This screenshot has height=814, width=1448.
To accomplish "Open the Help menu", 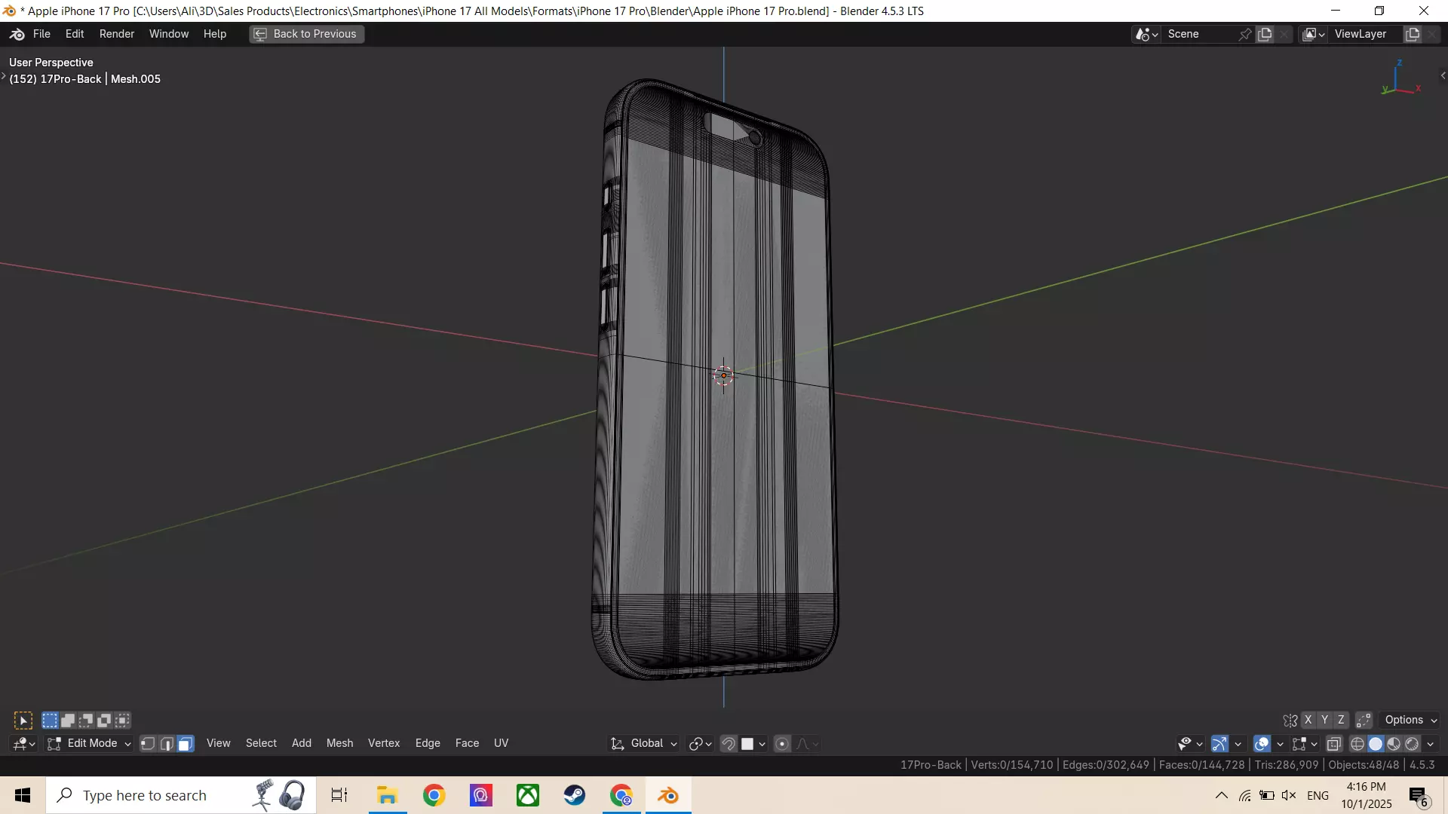I will point(215,34).
